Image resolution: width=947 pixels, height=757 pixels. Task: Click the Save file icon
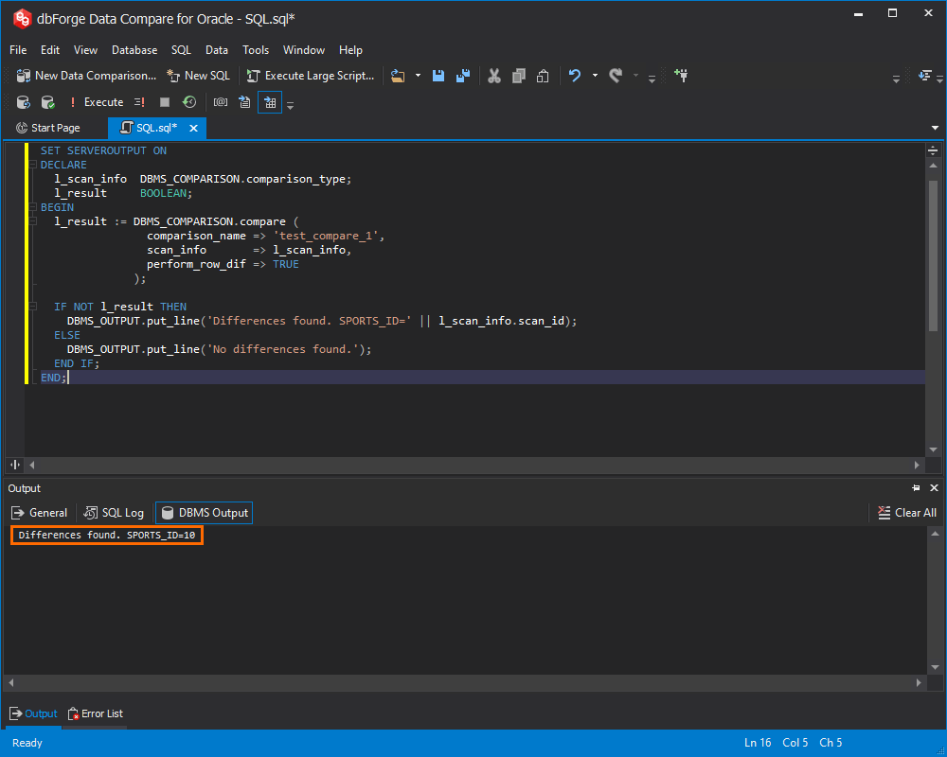[x=438, y=76]
